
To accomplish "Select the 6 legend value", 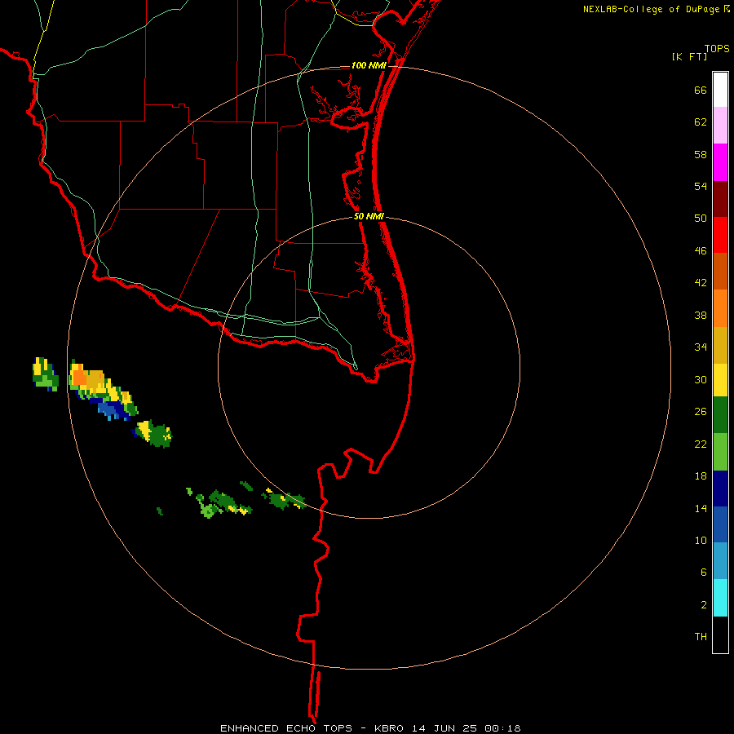I will (x=704, y=573).
